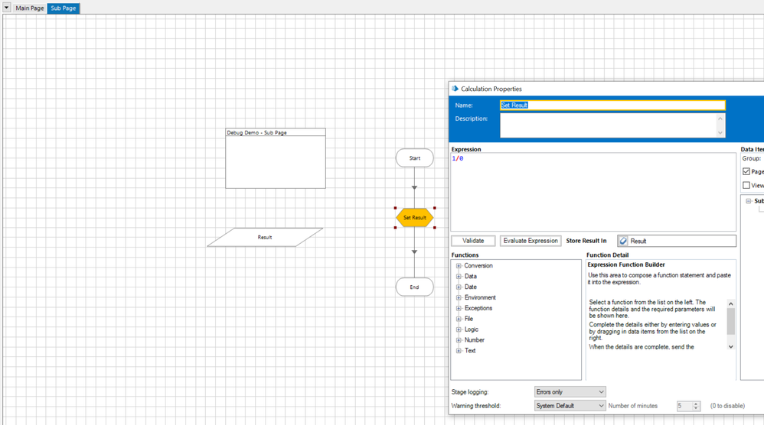Click the End stage shape

[x=414, y=287]
